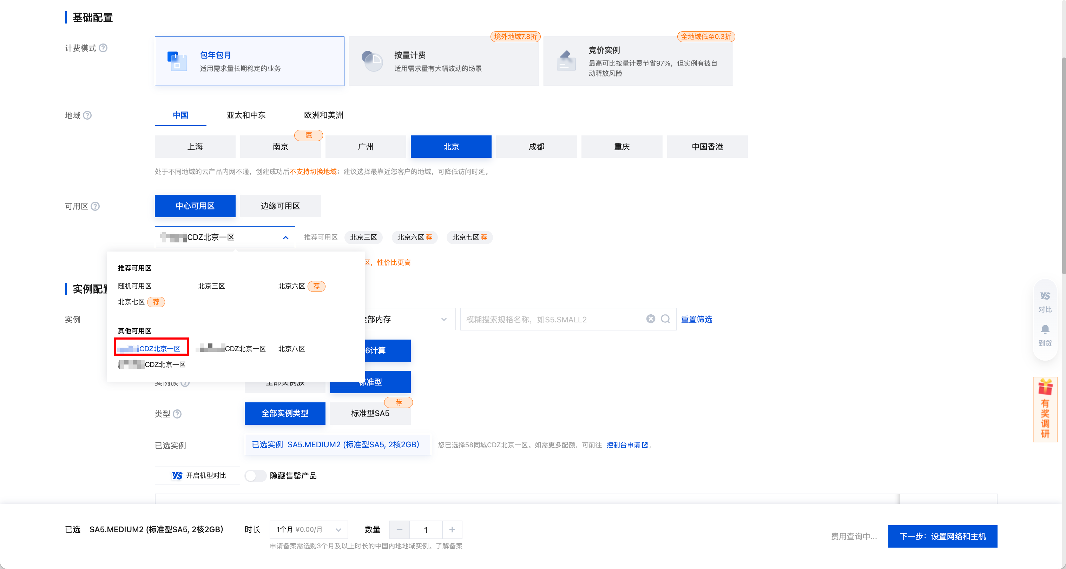The height and width of the screenshot is (569, 1066).
Task: Click the help icon next to 类型
Action: click(x=177, y=414)
